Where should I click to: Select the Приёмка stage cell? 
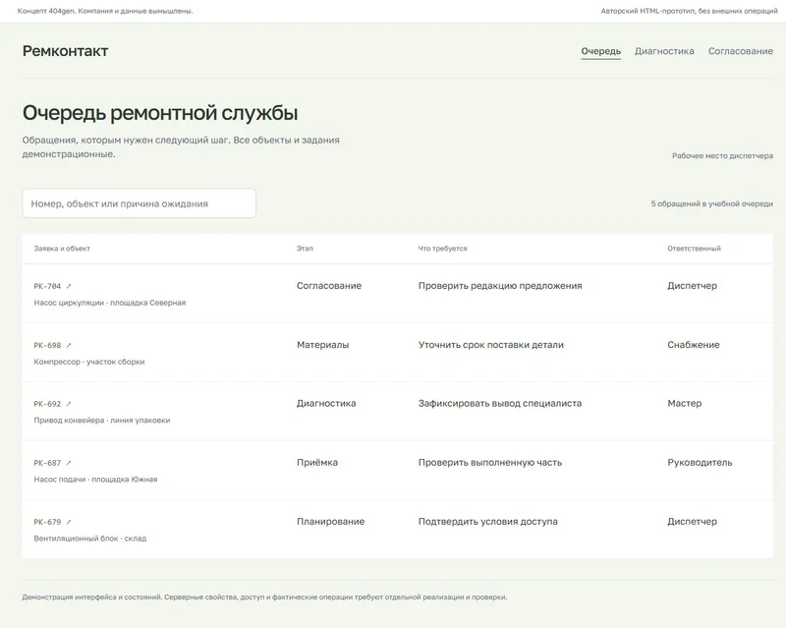tap(317, 463)
